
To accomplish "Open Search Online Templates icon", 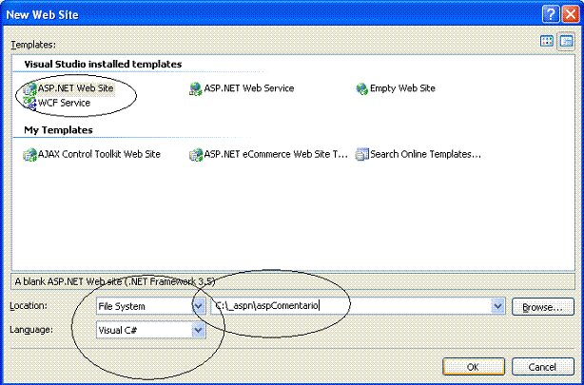I will point(362,155).
